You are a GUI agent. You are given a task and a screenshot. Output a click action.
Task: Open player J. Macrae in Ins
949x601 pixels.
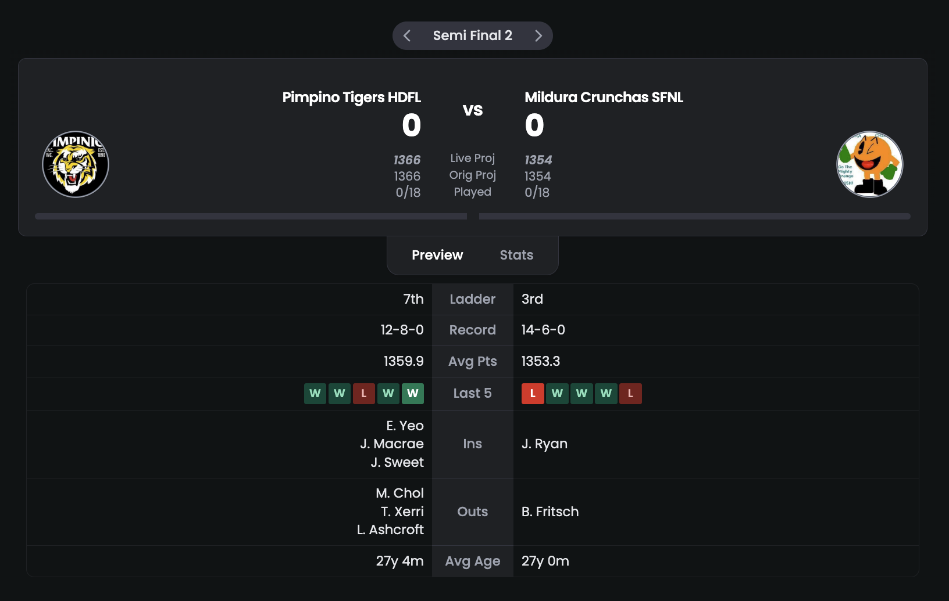point(392,444)
